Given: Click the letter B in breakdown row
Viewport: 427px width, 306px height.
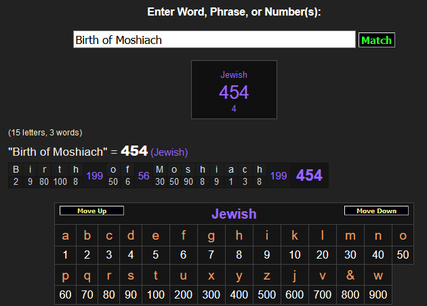Looking at the screenshot, I should (x=16, y=169).
